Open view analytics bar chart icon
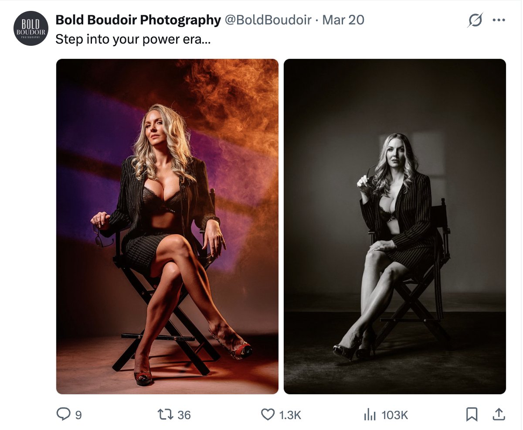Viewport: 523px width, 430px height. [x=370, y=415]
